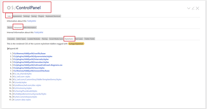
Task: Expand the menubar/styles entry
Action: point(13,62)
